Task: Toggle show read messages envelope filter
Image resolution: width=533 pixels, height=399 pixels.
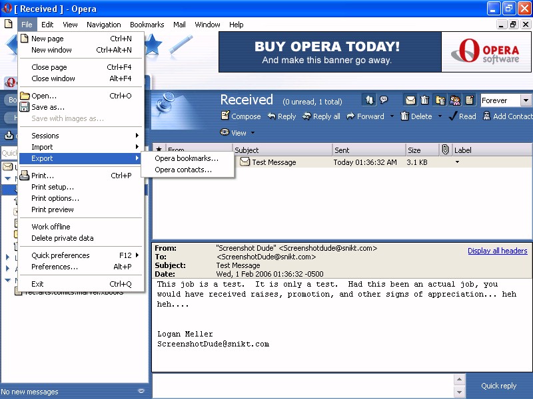Action: coord(410,100)
